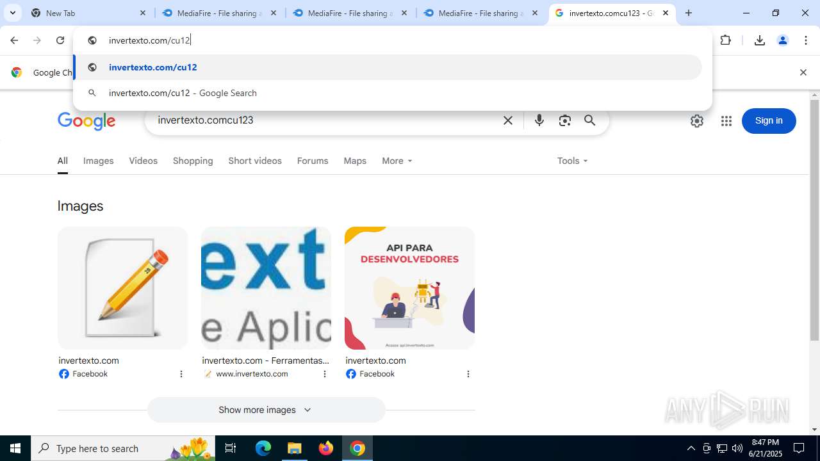Open the blue 'ext Aplic' image thumbnail
This screenshot has width=820, height=461.
[266, 288]
